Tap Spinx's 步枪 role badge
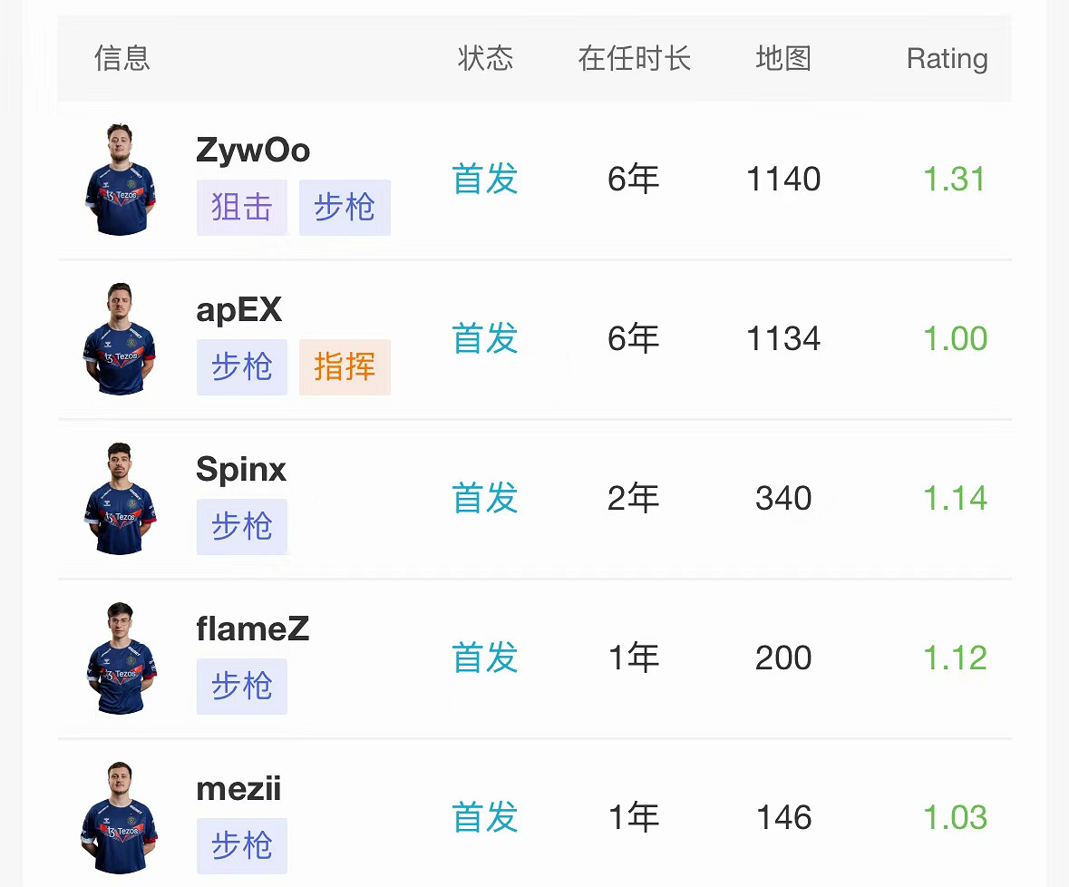The height and width of the screenshot is (887, 1069). click(x=242, y=527)
